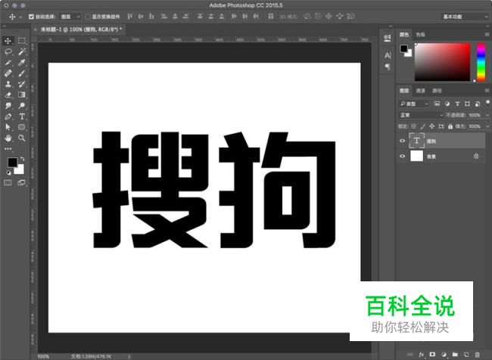Select the Path Selection arrow tool
Screen dimensions: 492x360
8,127
